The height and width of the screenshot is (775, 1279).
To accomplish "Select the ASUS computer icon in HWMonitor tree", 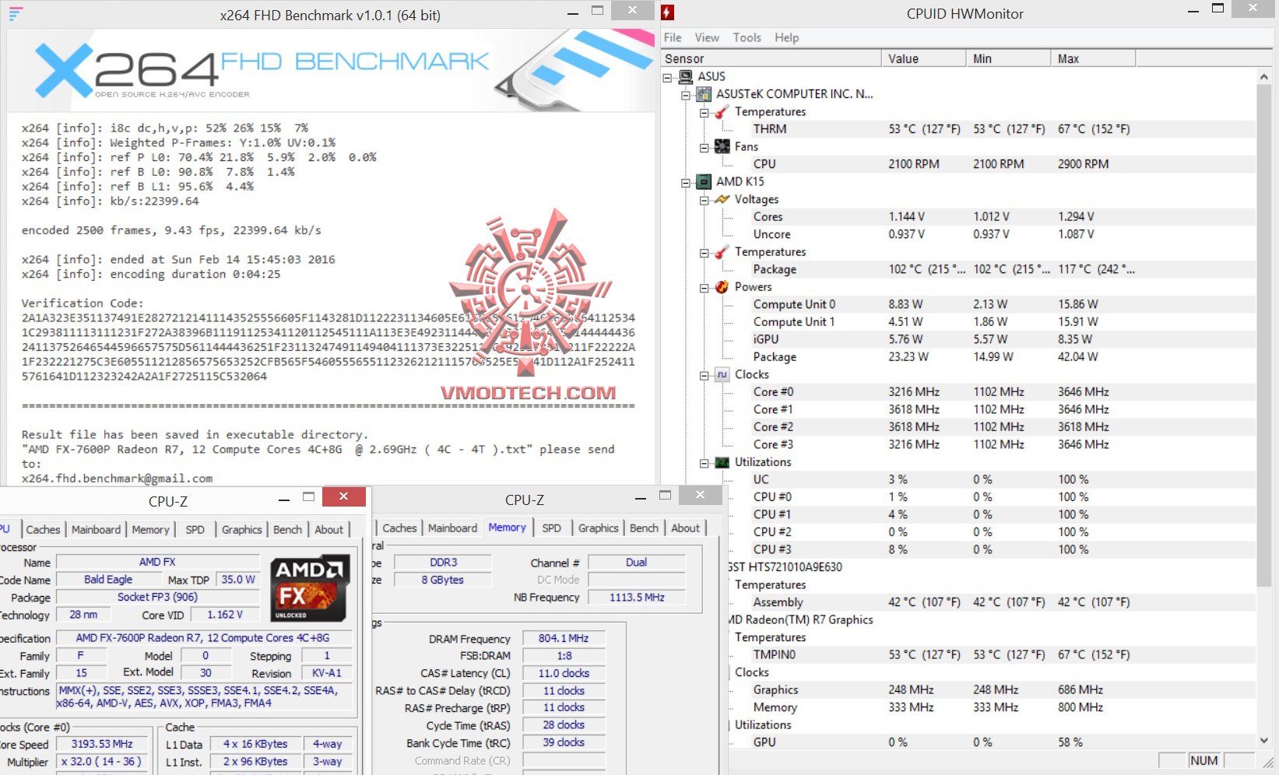I will pyautogui.click(x=686, y=76).
